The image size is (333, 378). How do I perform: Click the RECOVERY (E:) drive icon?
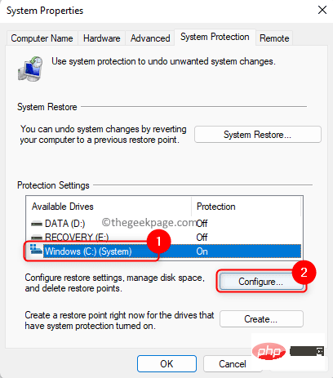(x=37, y=238)
